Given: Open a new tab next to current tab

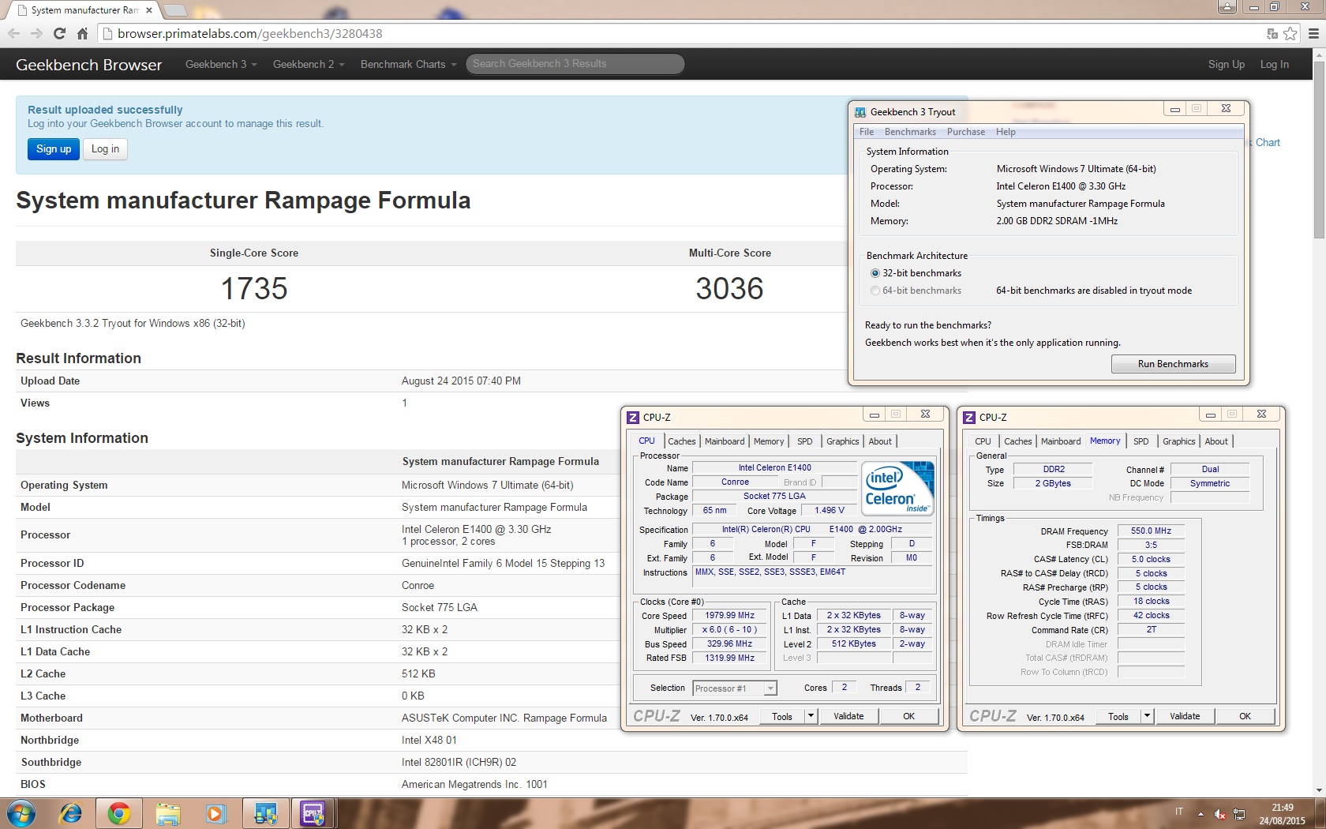Looking at the screenshot, I should (175, 10).
